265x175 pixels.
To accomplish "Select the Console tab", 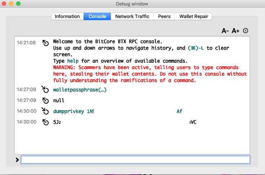I will 97,17.
